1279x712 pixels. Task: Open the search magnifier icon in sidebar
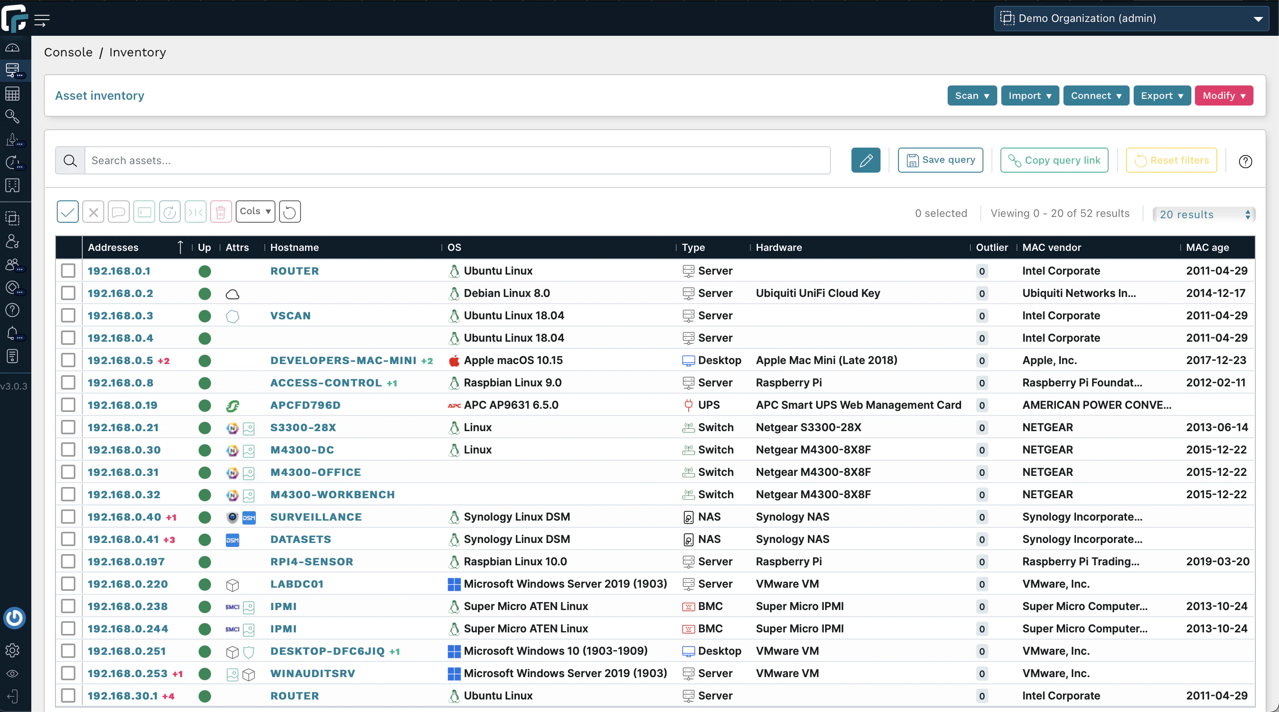[13, 117]
